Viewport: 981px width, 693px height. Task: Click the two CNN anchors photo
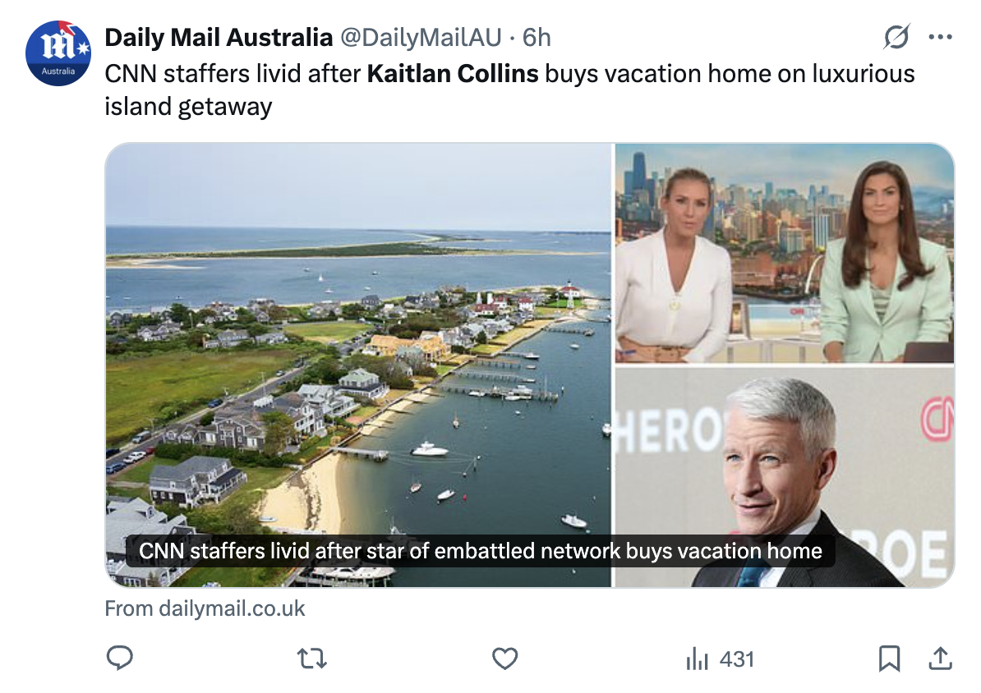[x=785, y=254]
